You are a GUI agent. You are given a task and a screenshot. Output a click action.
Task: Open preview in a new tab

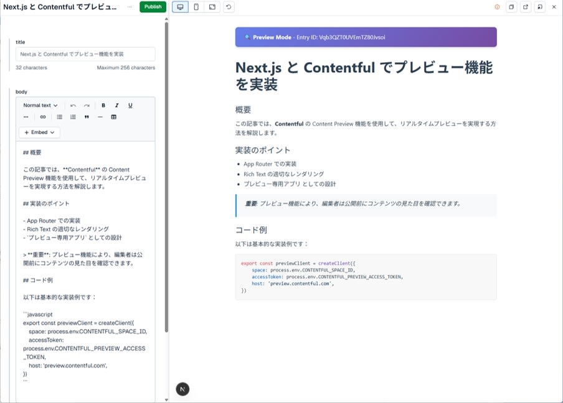(x=526, y=7)
